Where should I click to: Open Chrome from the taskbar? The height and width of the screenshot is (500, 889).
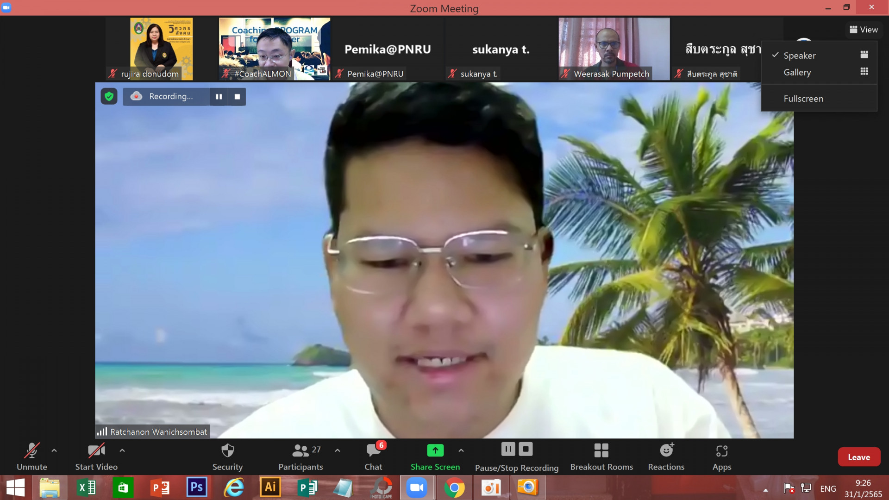coord(454,488)
